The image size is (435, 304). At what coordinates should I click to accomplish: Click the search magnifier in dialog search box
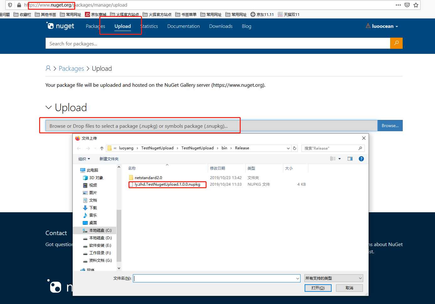pyautogui.click(x=360, y=148)
